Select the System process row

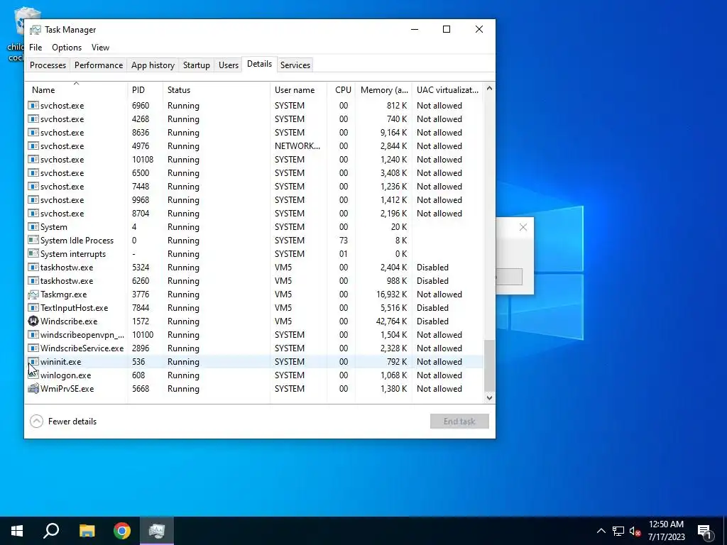[x=255, y=227]
